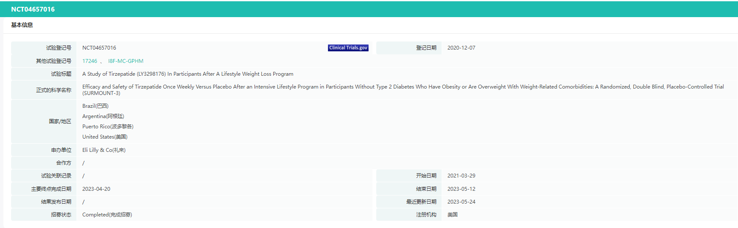Click the 美国 registry value
This screenshot has width=738, height=228.
tap(452, 215)
